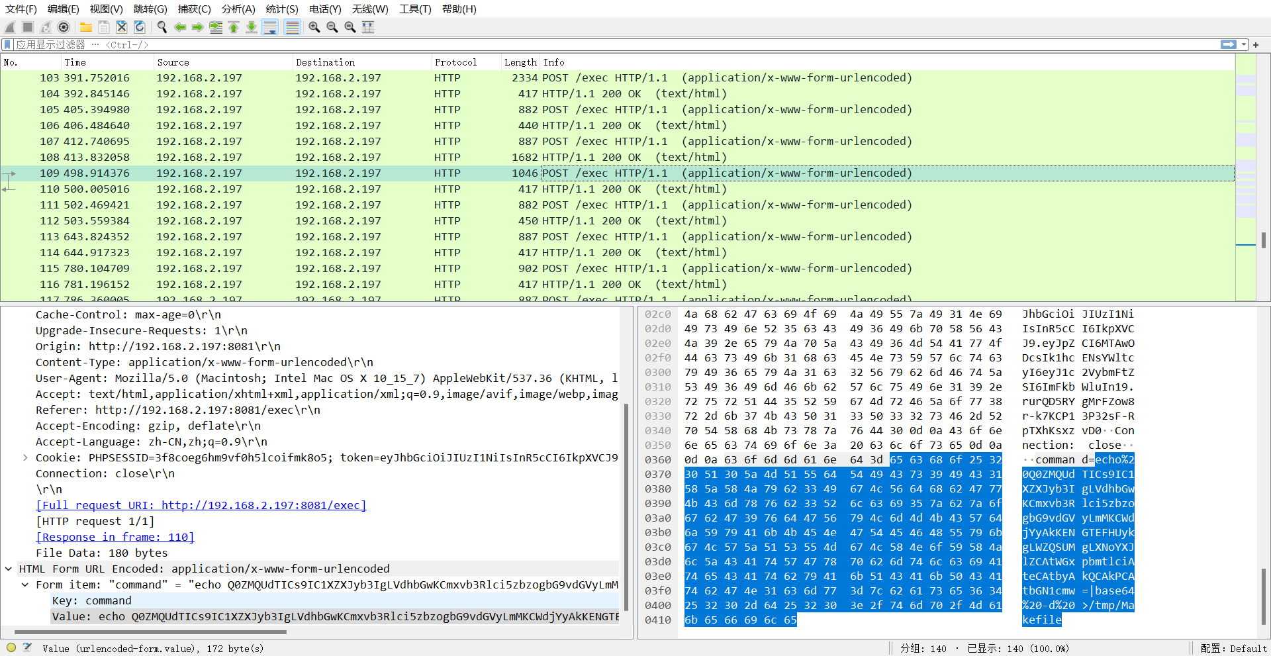Image resolution: width=1271 pixels, height=656 pixels.
Task: Sort by the Source column header
Action: 223,62
